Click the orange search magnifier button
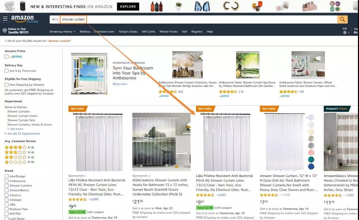 [342, 19]
